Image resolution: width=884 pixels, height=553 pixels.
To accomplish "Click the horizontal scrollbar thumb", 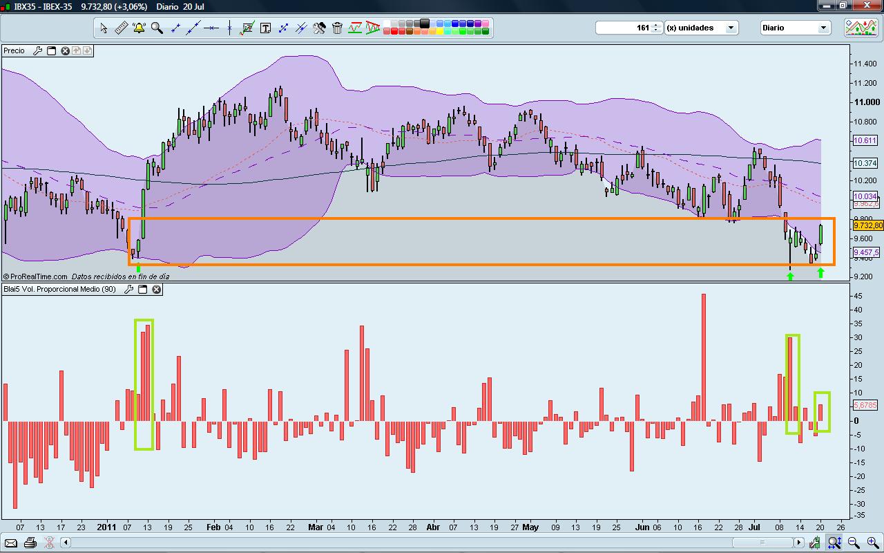I will (762, 543).
